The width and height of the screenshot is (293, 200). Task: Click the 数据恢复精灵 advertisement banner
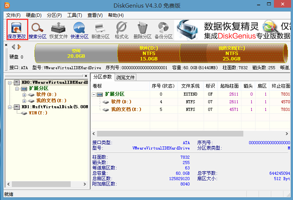[232, 30]
